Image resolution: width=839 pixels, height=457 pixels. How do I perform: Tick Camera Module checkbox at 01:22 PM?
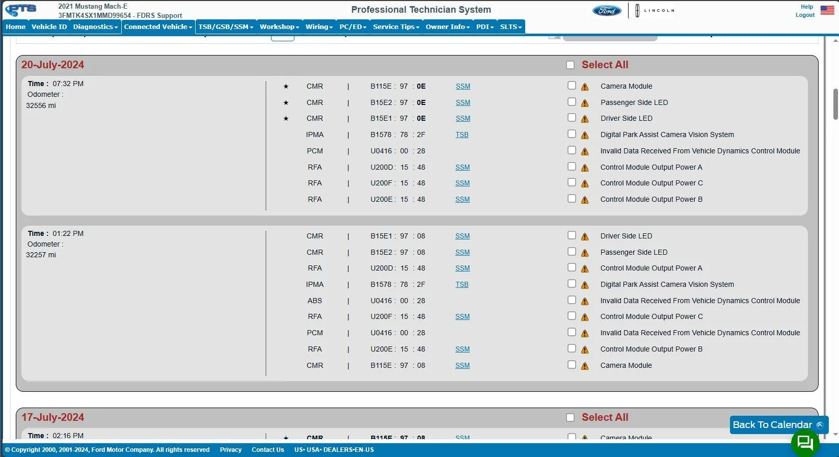(x=572, y=365)
